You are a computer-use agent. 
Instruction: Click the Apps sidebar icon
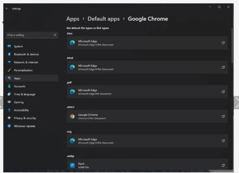point(9,78)
